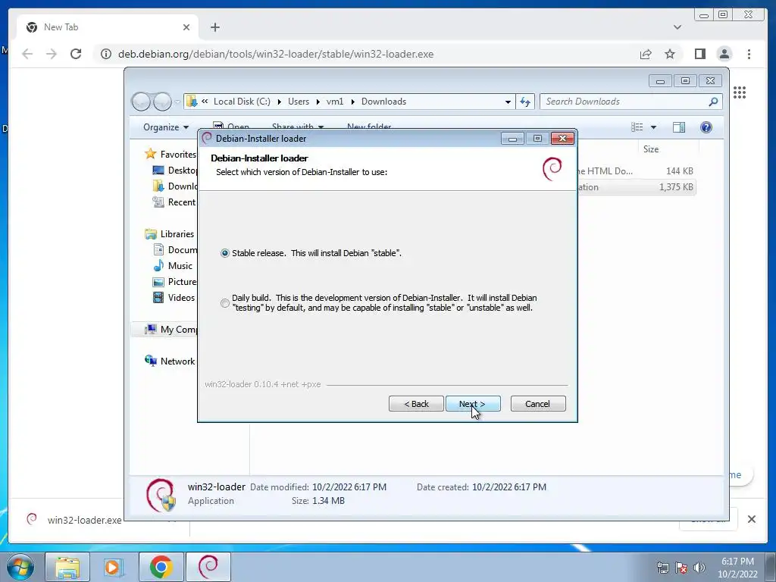776x582 pixels.
Task: Share this page icon in Chrome
Action: (646, 54)
